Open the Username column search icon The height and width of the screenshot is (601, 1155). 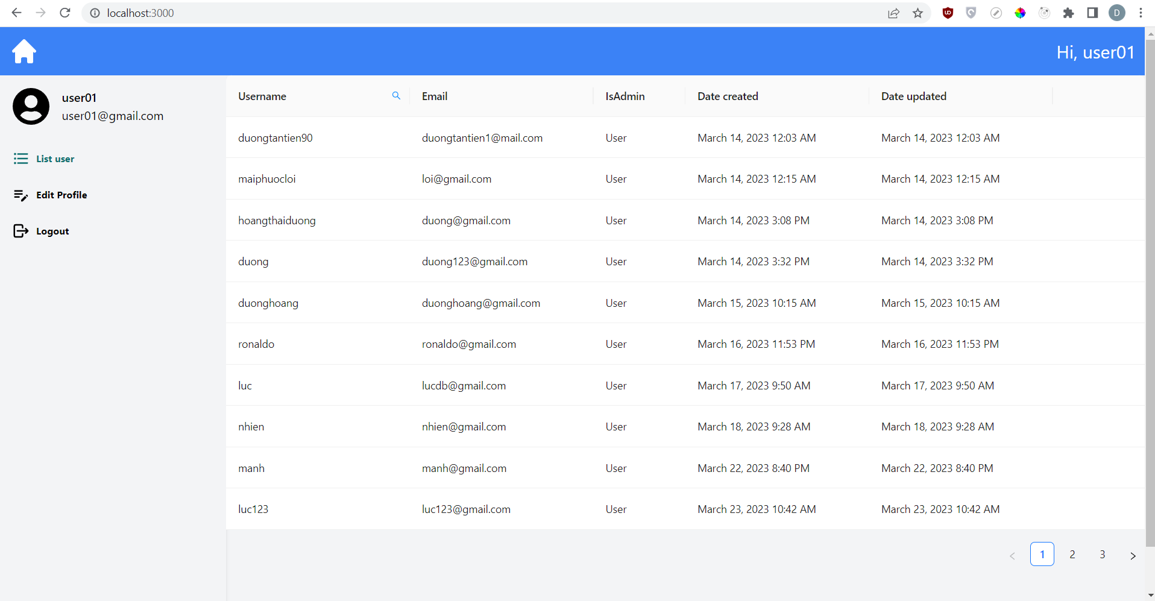pyautogui.click(x=396, y=96)
